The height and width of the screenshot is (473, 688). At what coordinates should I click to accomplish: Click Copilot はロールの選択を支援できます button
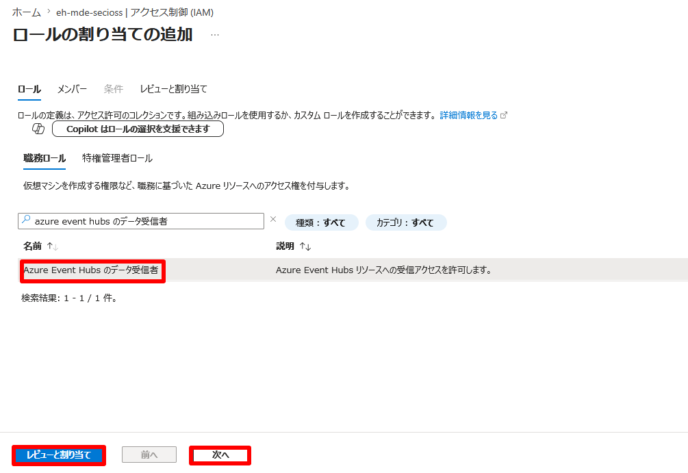pos(138,129)
